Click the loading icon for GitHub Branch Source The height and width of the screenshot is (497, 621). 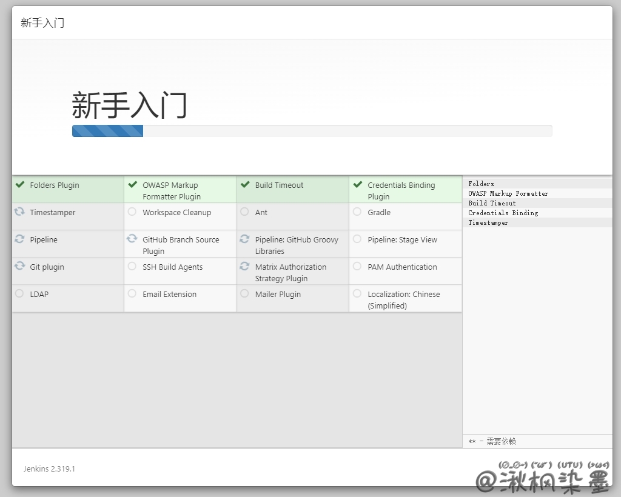pos(132,239)
